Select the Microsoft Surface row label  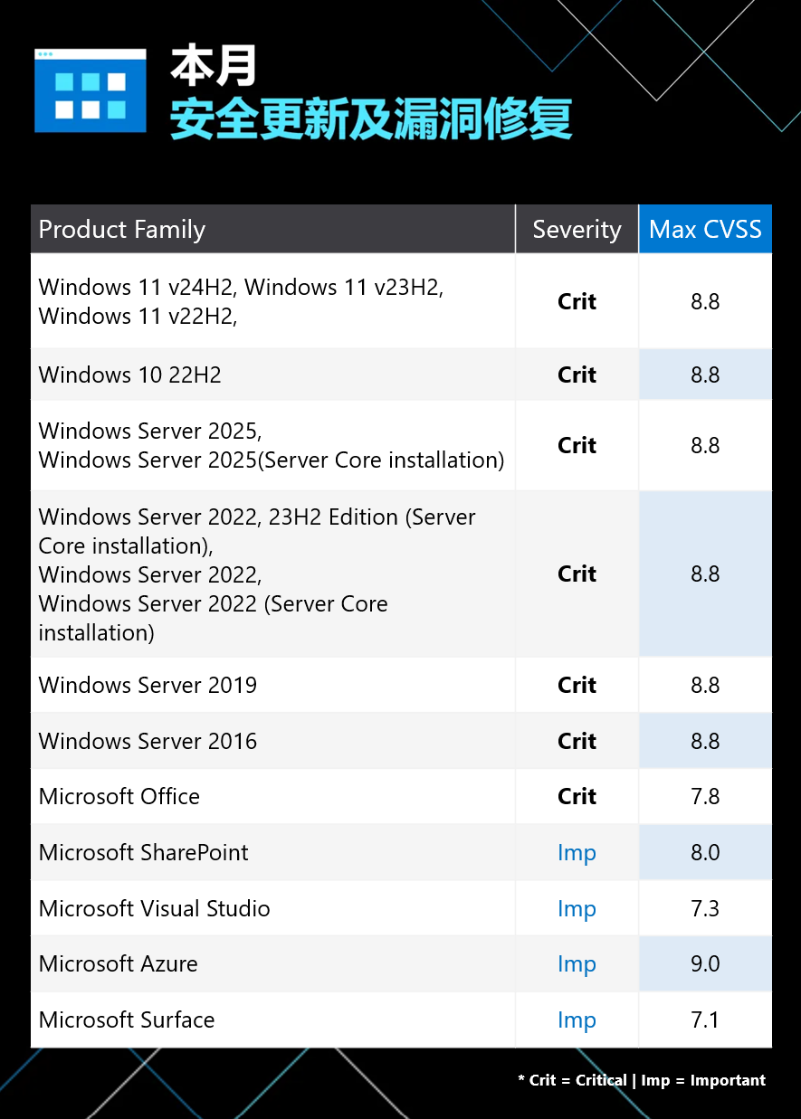pos(127,1019)
